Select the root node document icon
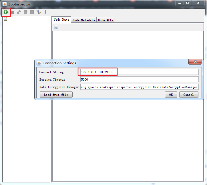Screen dimensions: 207x185 pos(5,19)
